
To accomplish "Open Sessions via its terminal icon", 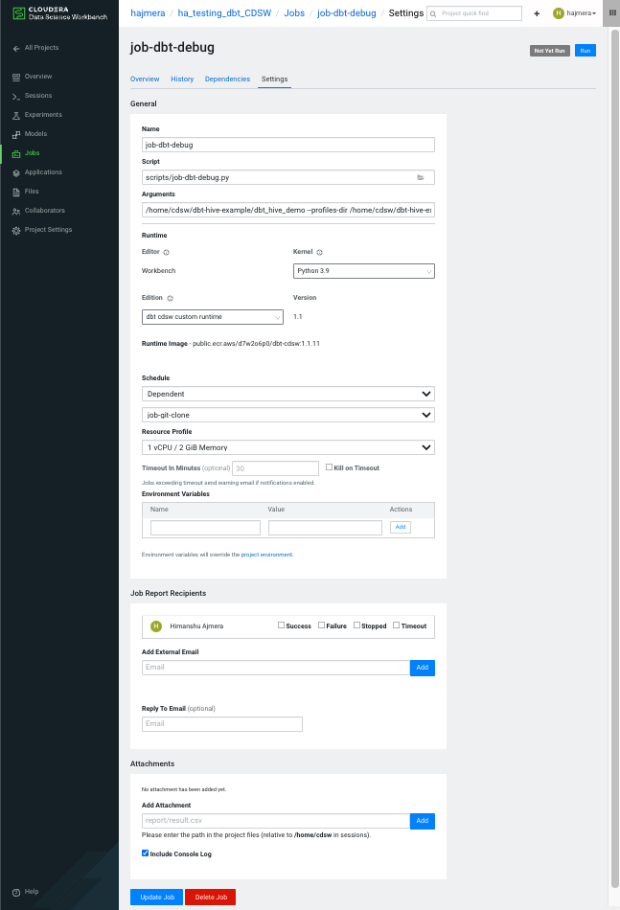I will pos(16,96).
